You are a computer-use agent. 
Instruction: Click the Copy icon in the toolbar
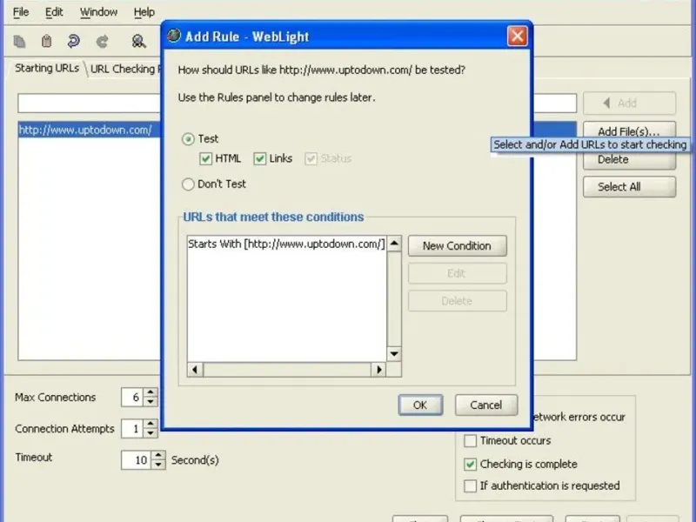[x=19, y=41]
